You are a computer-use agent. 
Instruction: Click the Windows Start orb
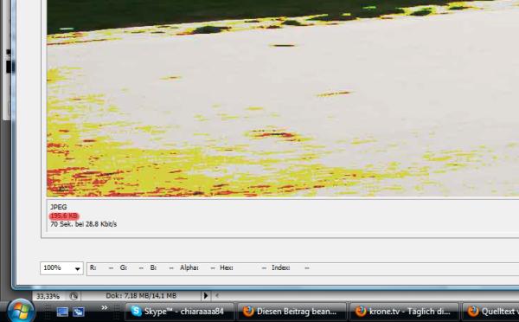click(x=21, y=312)
